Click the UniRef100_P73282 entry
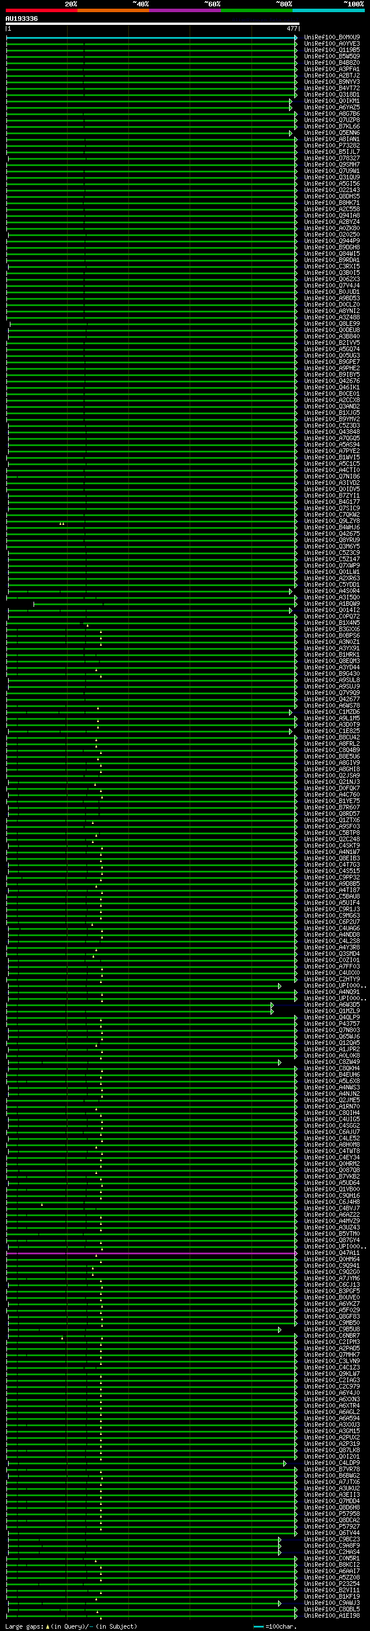 click(332, 146)
